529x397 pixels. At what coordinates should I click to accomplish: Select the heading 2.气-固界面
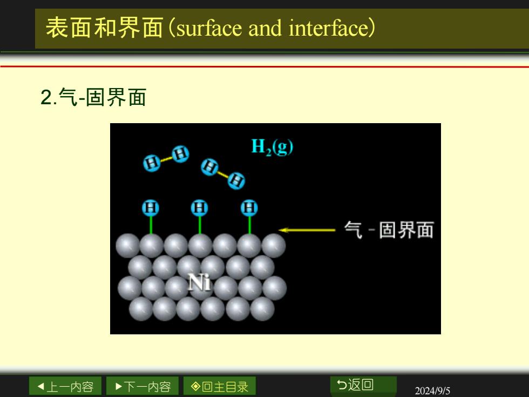(93, 97)
